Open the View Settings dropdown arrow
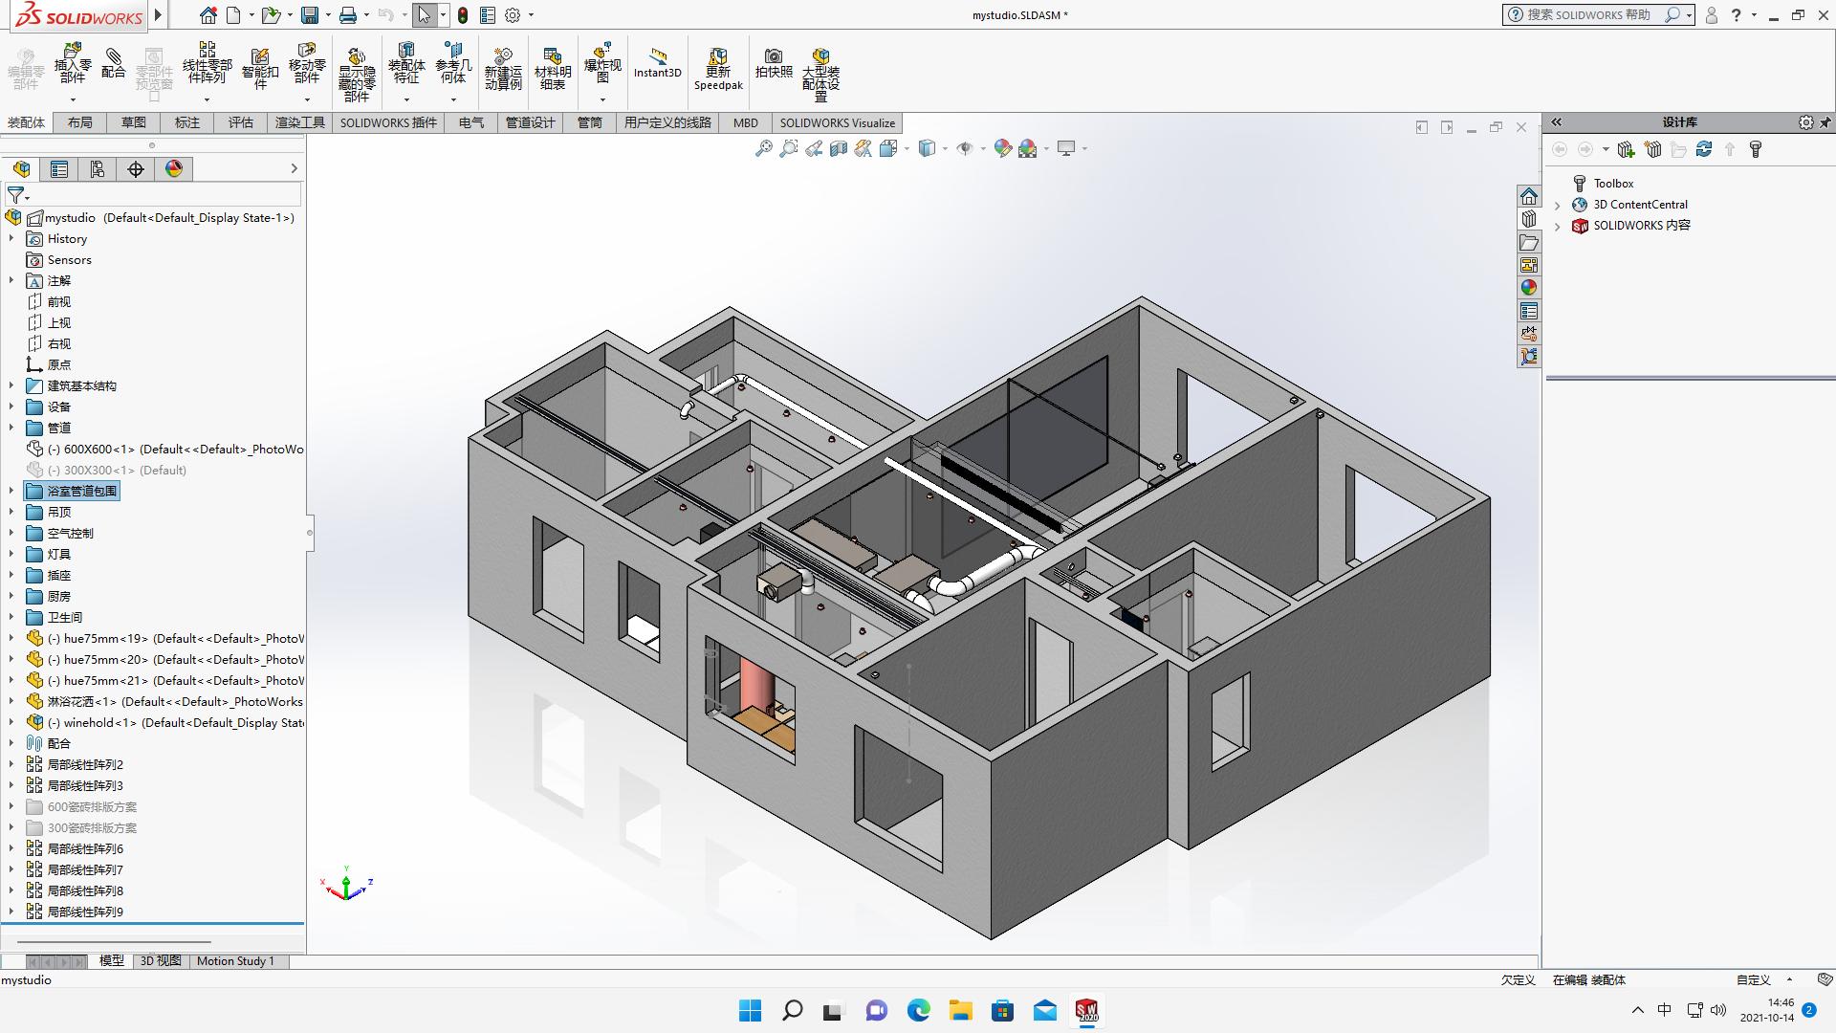Image resolution: width=1836 pixels, height=1033 pixels. click(x=1082, y=148)
